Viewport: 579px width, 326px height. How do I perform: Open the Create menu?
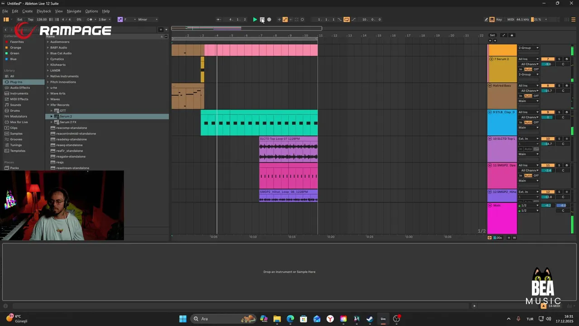(x=27, y=11)
